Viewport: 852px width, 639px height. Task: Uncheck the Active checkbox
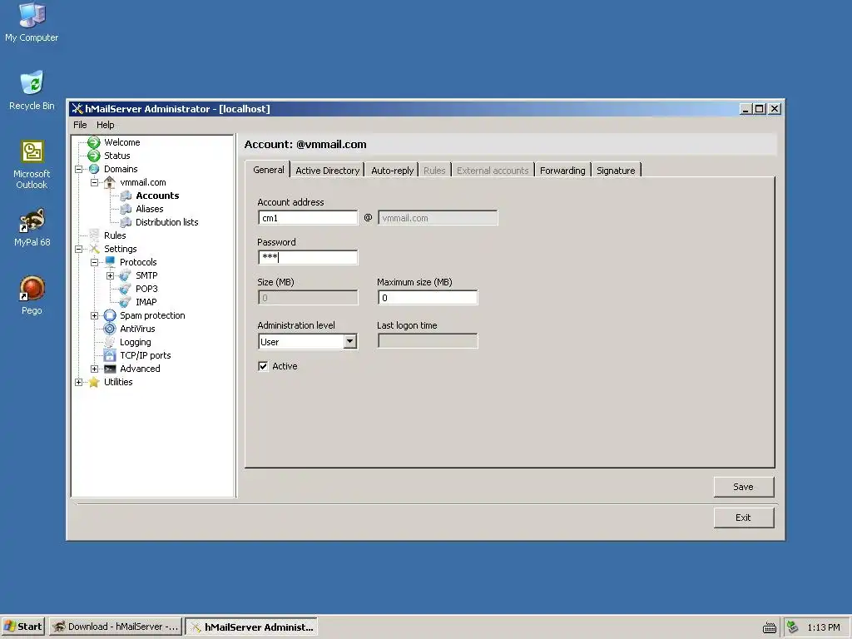tap(264, 366)
